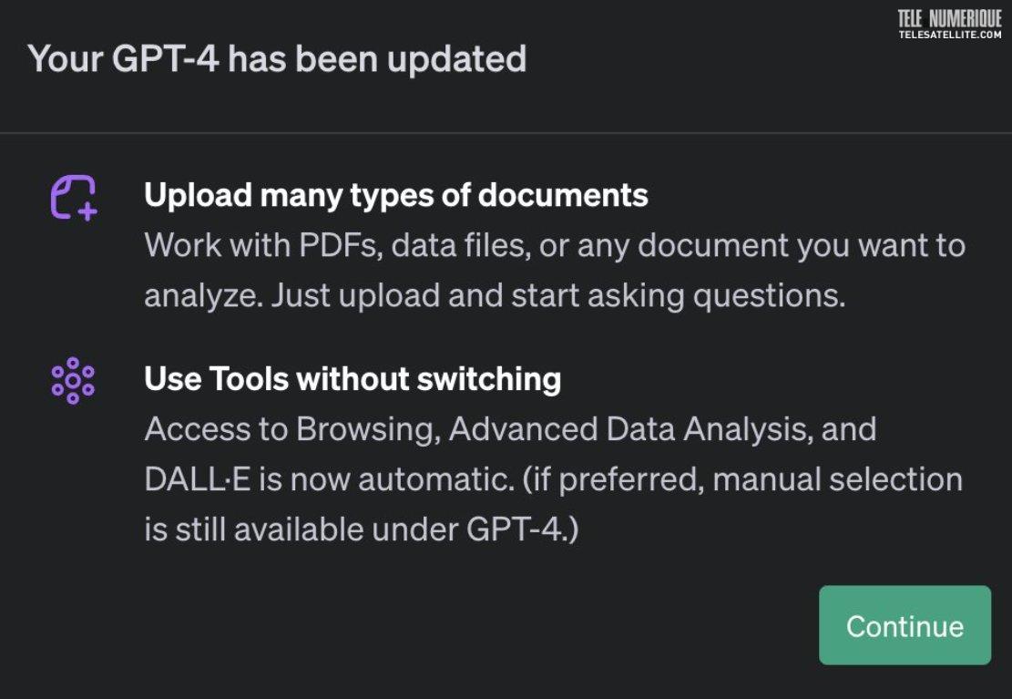Click the green Continue button
The height and width of the screenshot is (699, 1012).
[x=905, y=624]
